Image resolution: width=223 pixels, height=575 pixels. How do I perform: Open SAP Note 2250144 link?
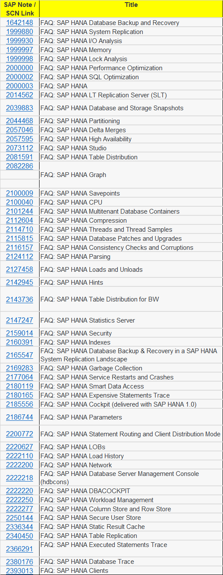pos(19,518)
